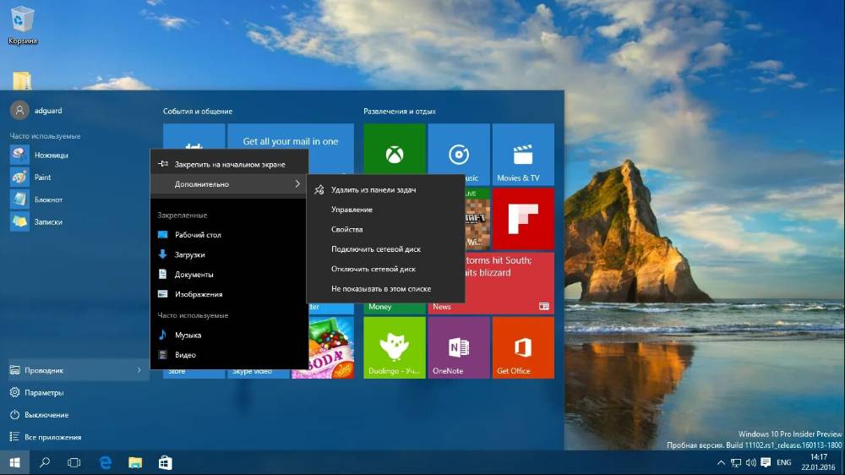This screenshot has height=475, width=845.
Task: Expand the Проводник jump list arrow
Action: click(139, 370)
